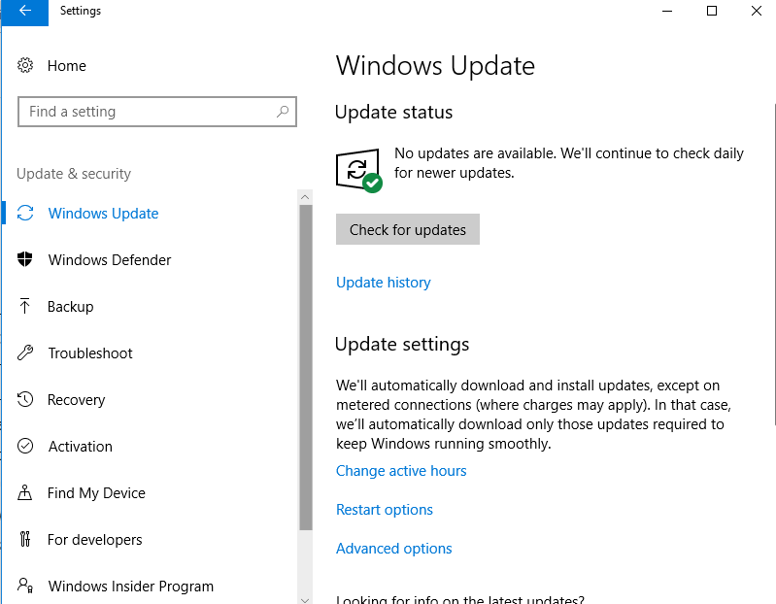Open Recovery settings

point(76,400)
